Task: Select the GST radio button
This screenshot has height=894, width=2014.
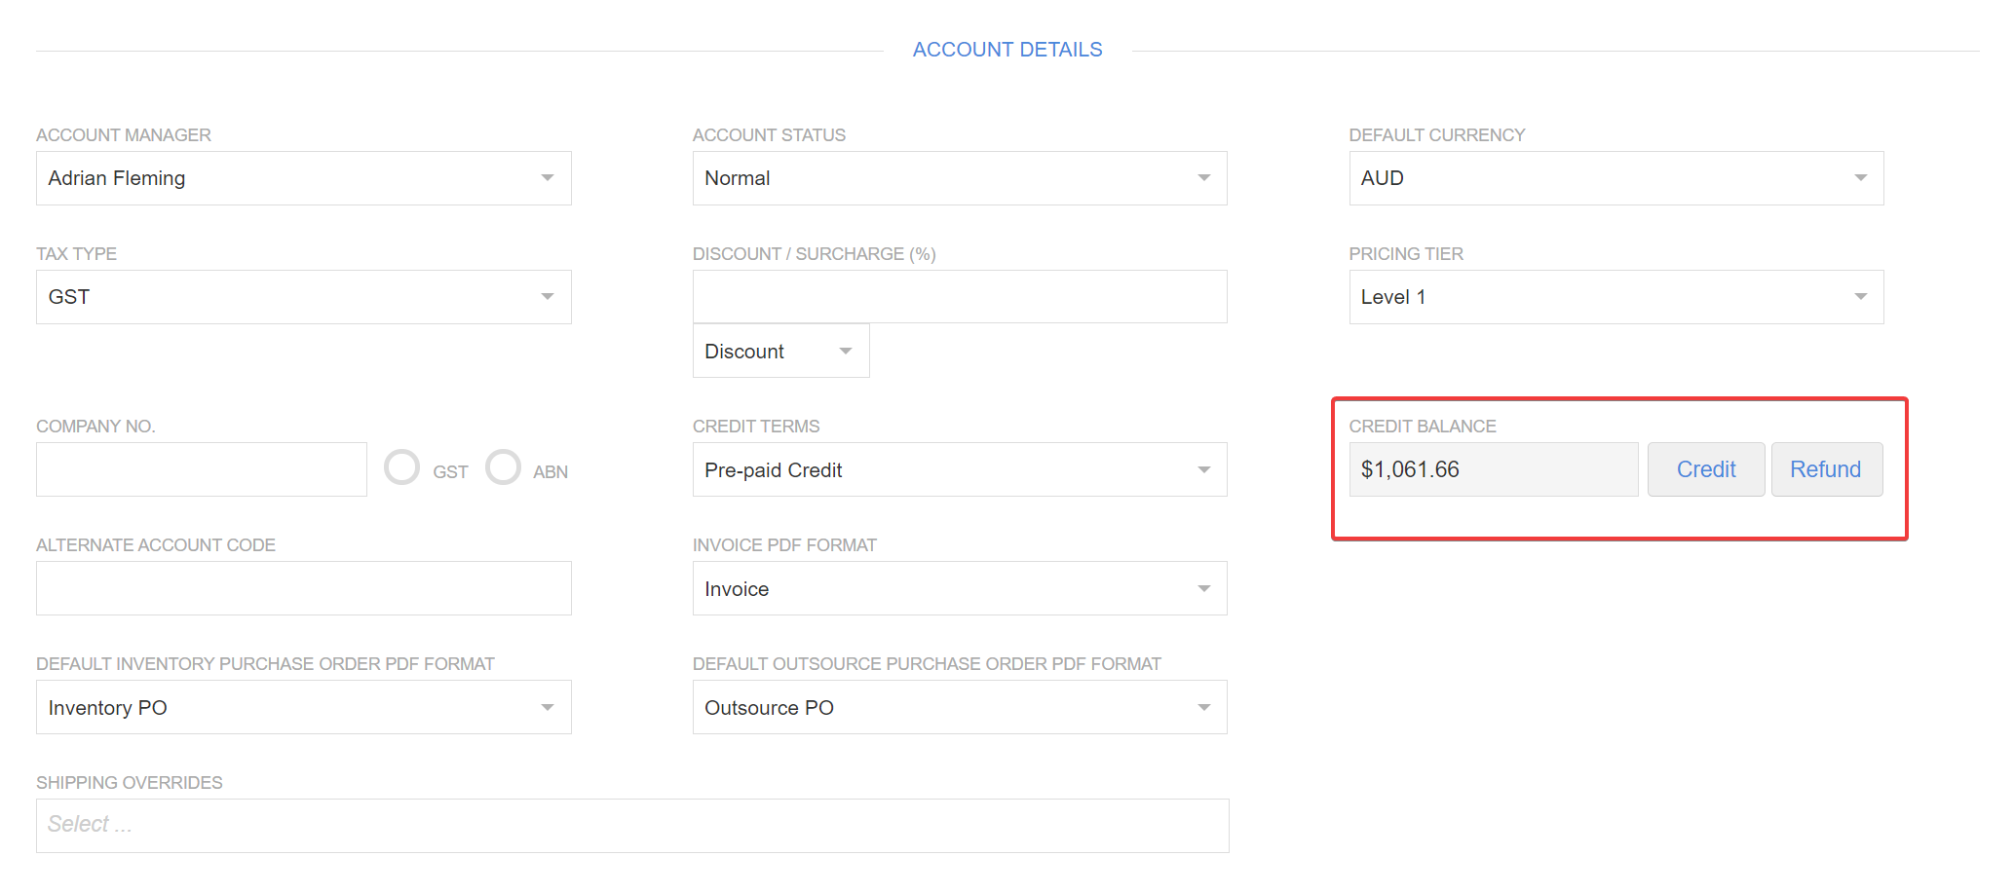Action: [x=402, y=467]
